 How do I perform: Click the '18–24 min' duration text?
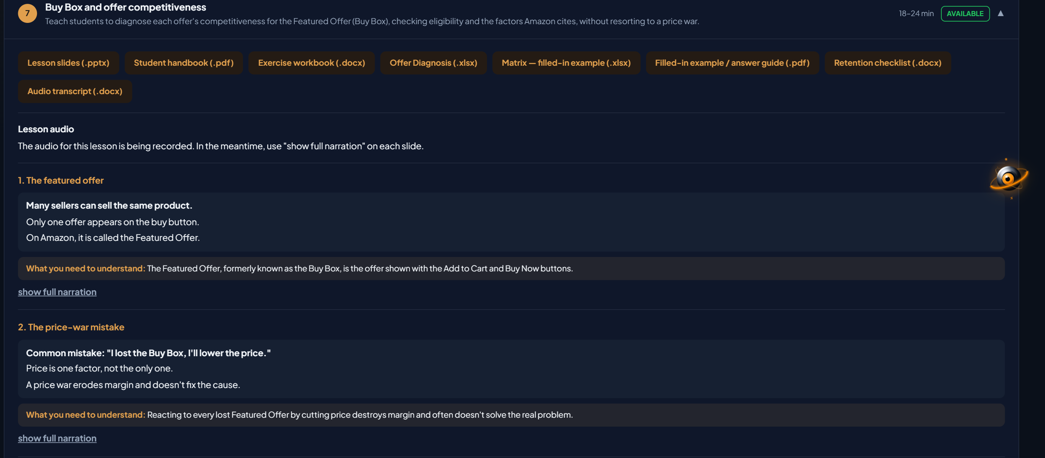pos(916,14)
